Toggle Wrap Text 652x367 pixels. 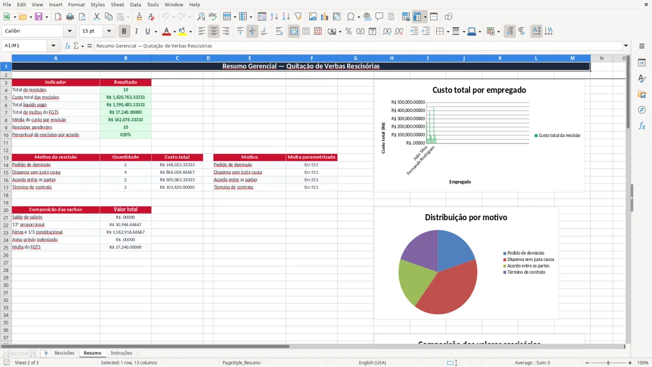[x=279, y=32]
